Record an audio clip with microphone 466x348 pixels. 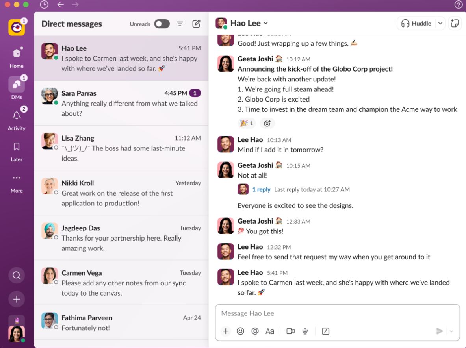pos(305,331)
